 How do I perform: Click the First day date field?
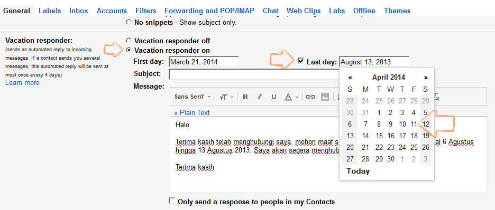coord(204,62)
